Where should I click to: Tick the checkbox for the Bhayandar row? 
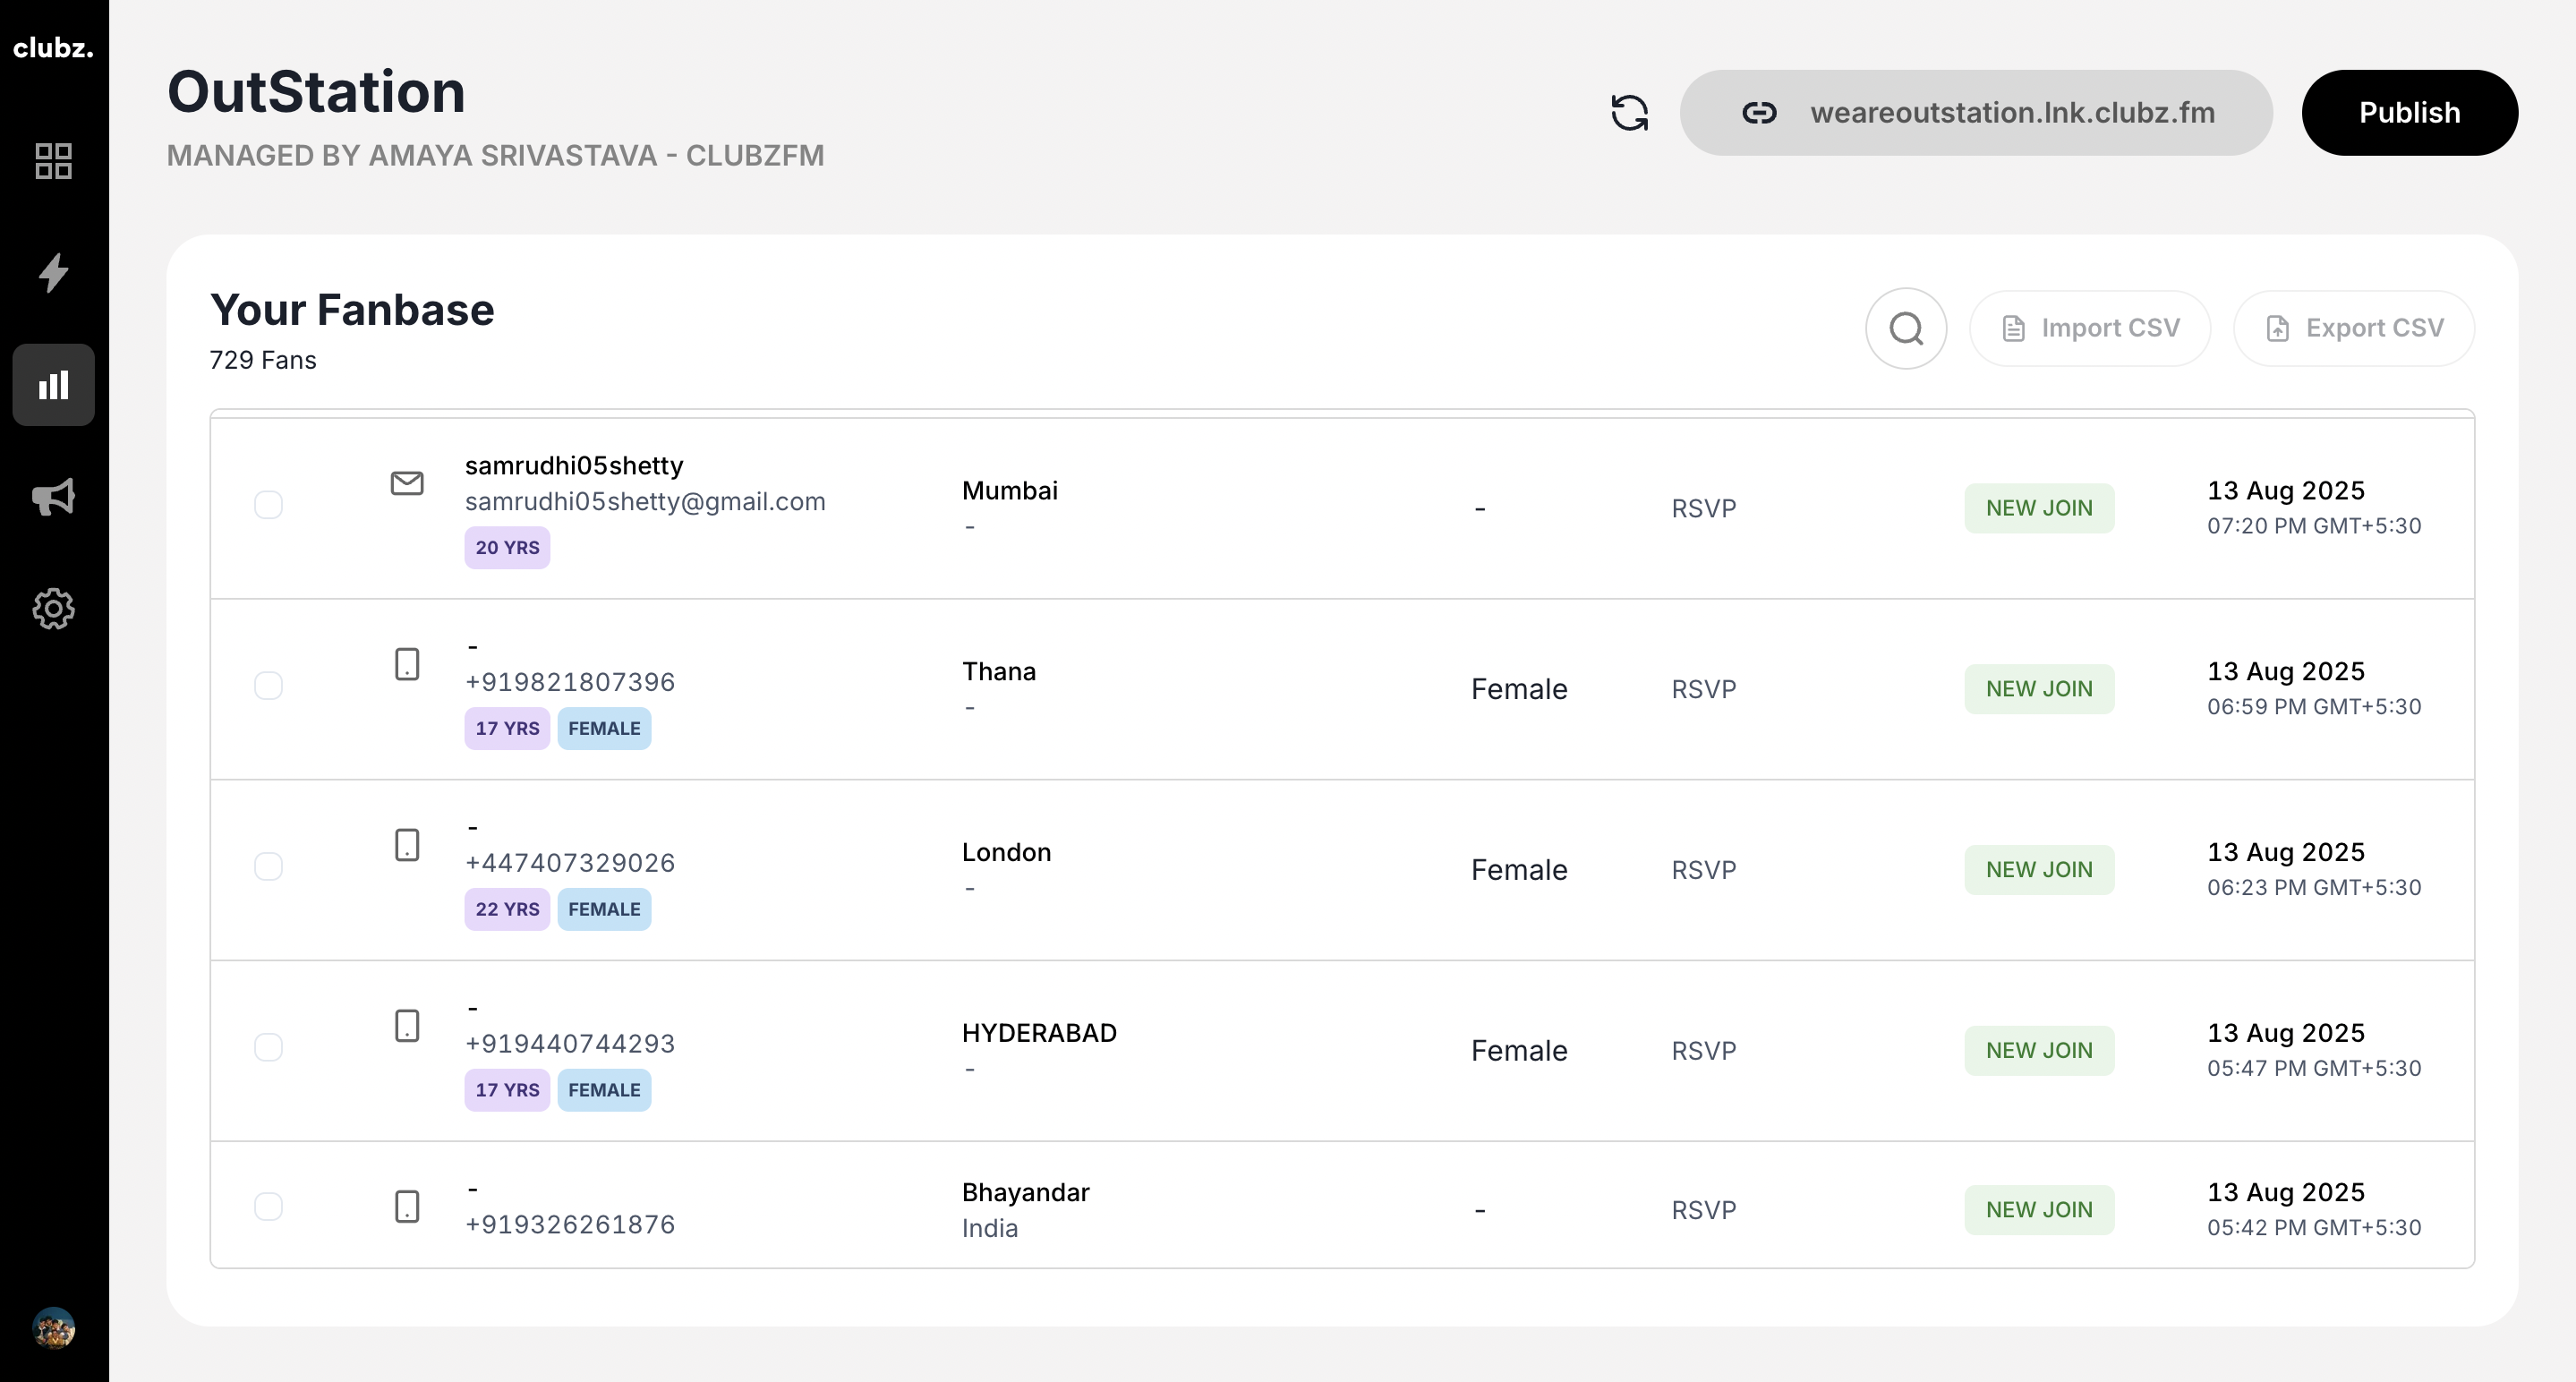[268, 1206]
